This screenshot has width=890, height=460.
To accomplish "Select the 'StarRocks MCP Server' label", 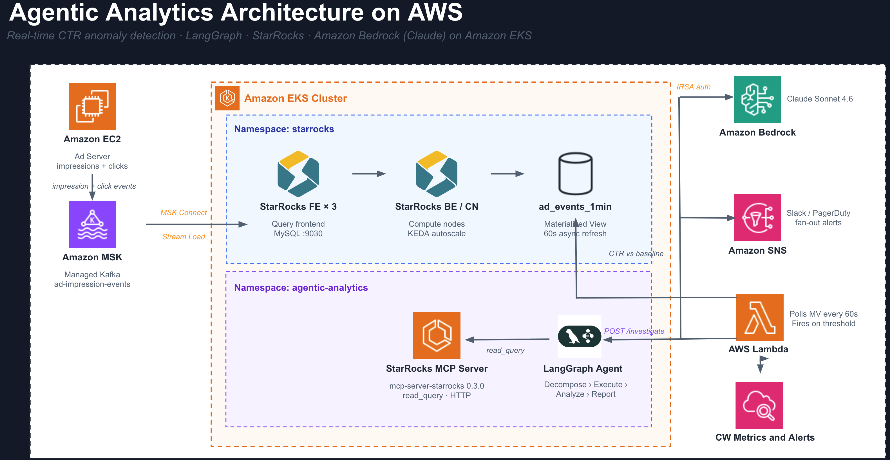I will tap(437, 369).
